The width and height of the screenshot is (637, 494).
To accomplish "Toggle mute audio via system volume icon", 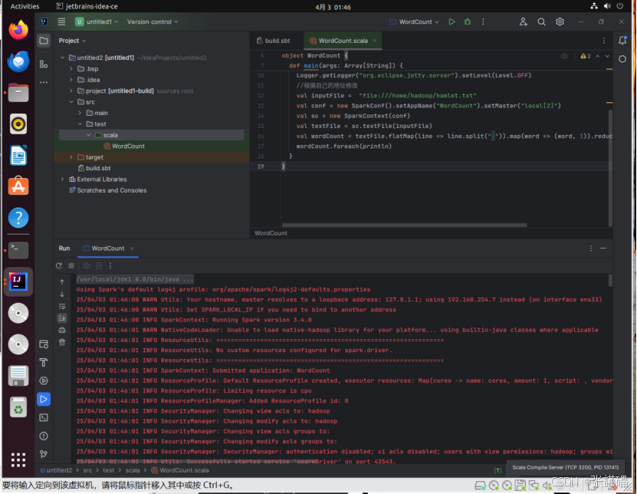I will point(608,6).
